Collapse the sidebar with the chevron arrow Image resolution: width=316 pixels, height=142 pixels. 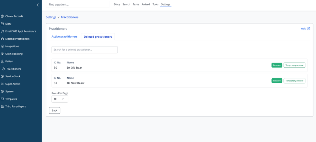[38, 5]
